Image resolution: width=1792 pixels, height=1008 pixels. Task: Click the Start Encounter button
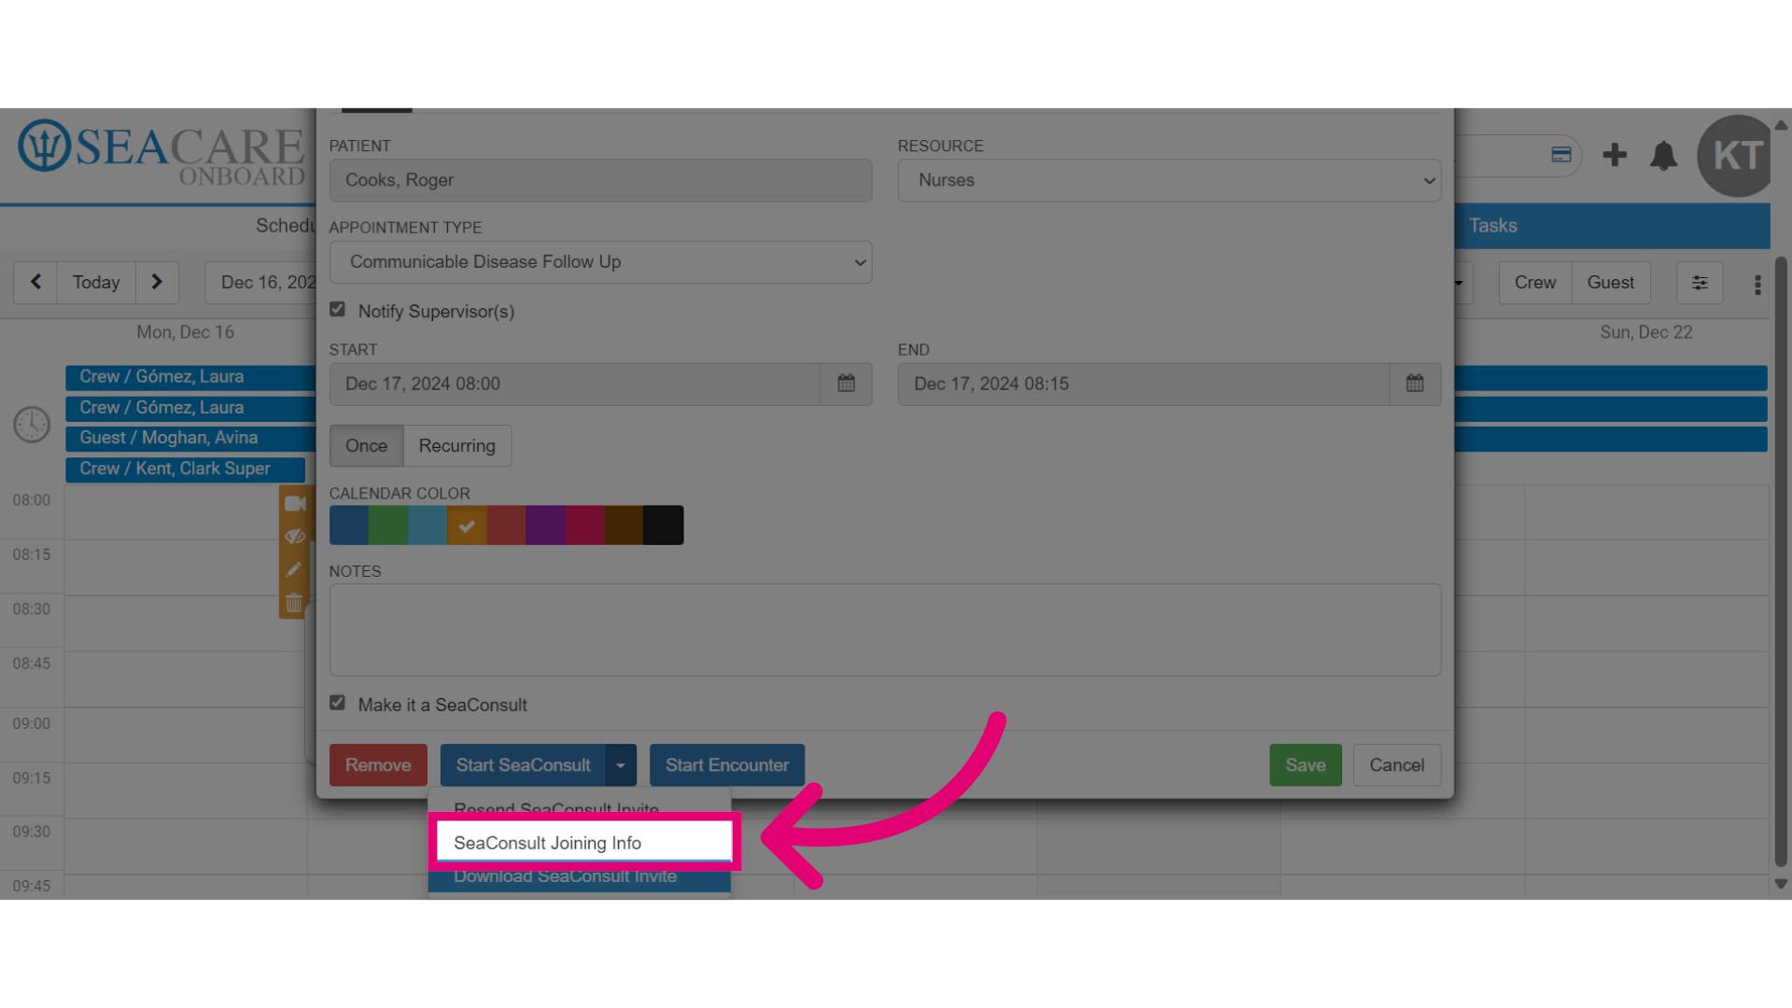(727, 765)
